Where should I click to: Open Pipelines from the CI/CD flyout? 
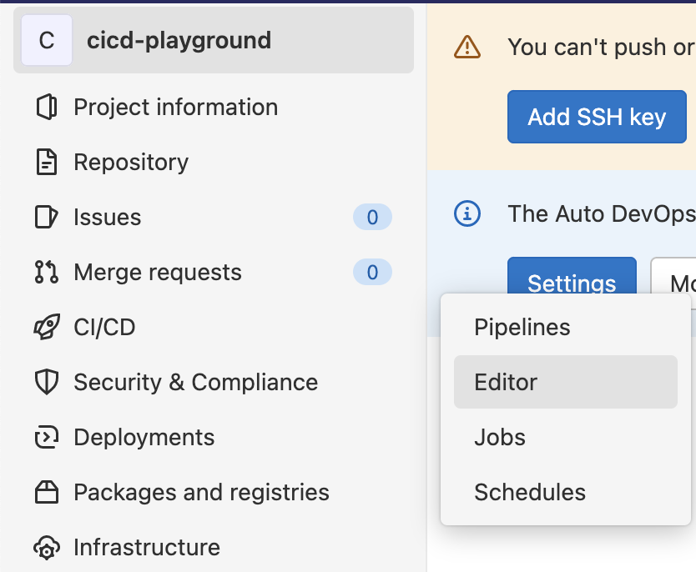pyautogui.click(x=522, y=327)
